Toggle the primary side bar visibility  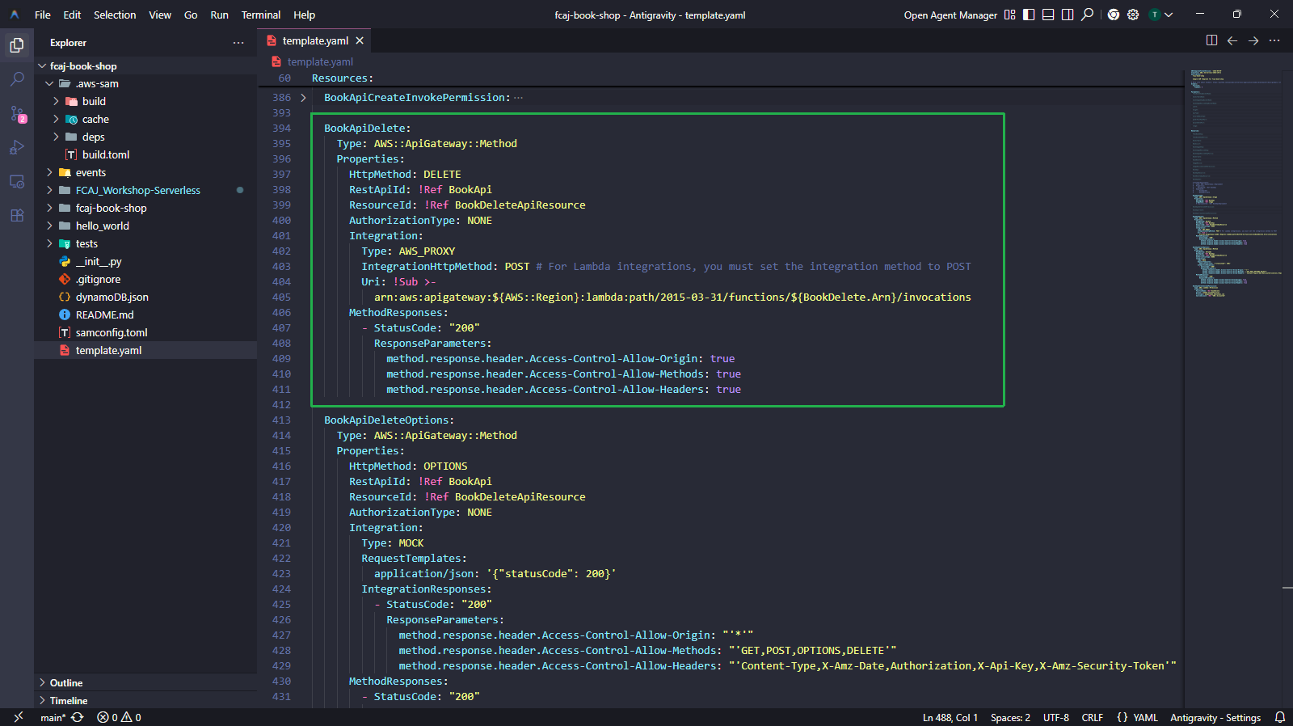(x=1029, y=15)
